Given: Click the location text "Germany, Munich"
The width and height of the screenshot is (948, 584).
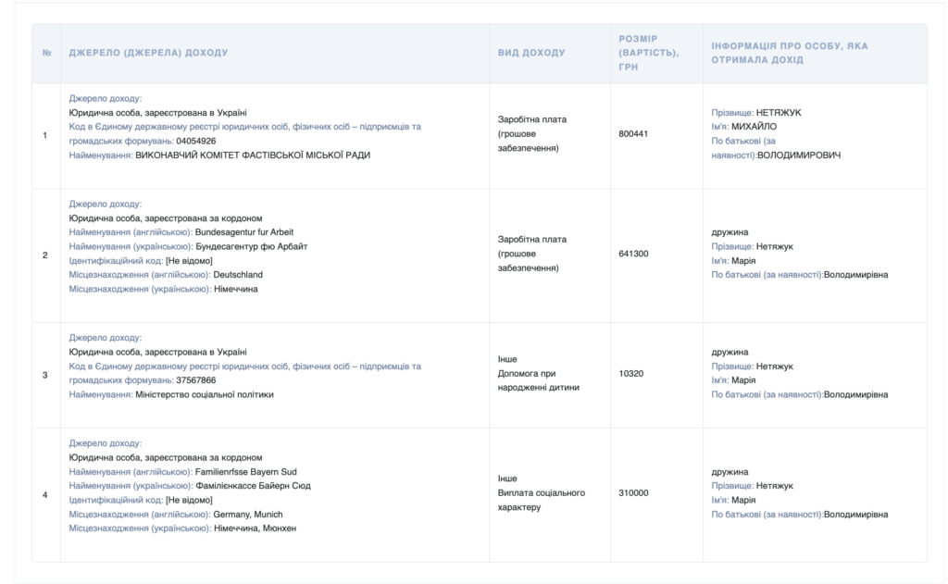Looking at the screenshot, I should pos(248,515).
